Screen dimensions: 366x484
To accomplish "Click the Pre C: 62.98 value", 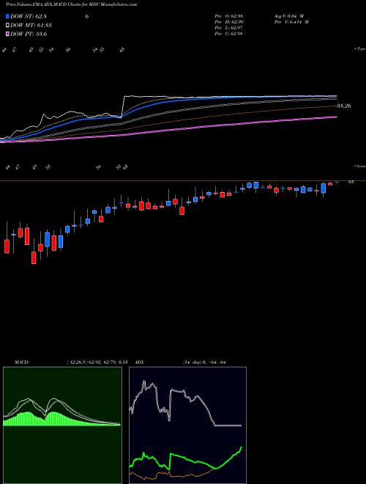I will pos(228,34).
